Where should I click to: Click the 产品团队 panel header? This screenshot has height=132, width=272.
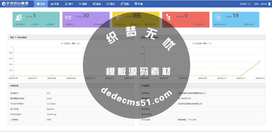[202, 86]
